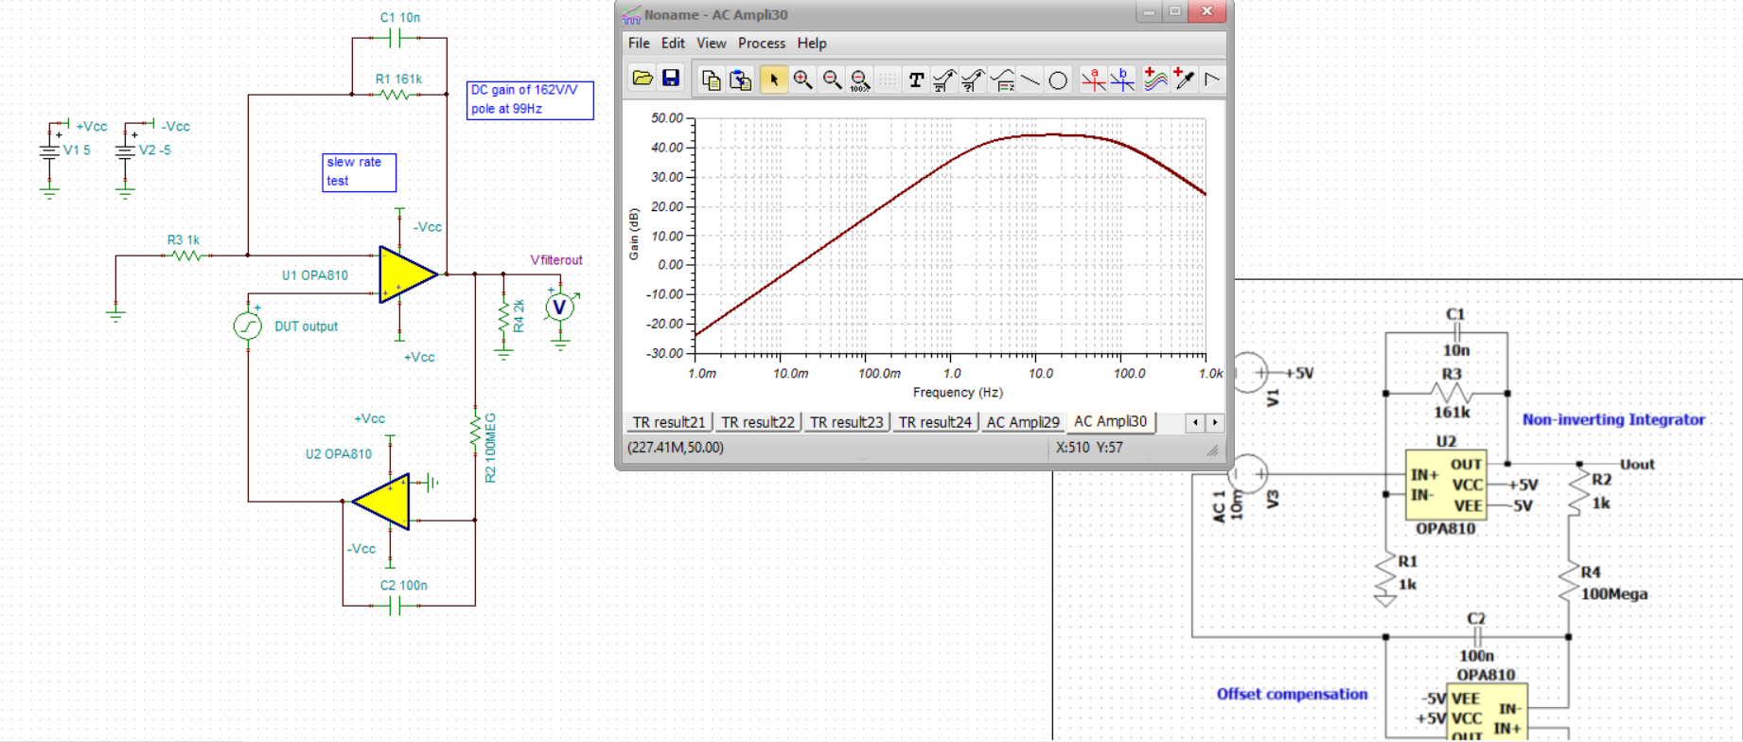Click the V2 -5 battery label
Image resolution: width=1743 pixels, height=742 pixels.
click(x=155, y=150)
